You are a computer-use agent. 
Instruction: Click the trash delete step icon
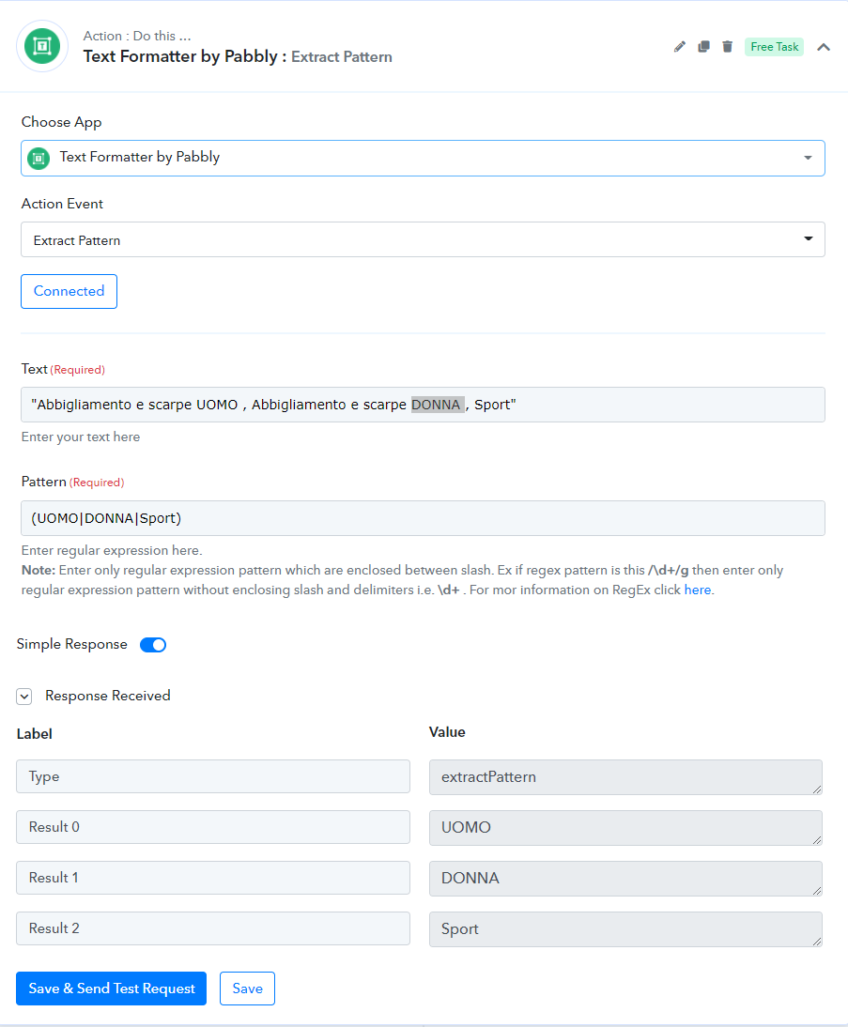pyautogui.click(x=728, y=47)
